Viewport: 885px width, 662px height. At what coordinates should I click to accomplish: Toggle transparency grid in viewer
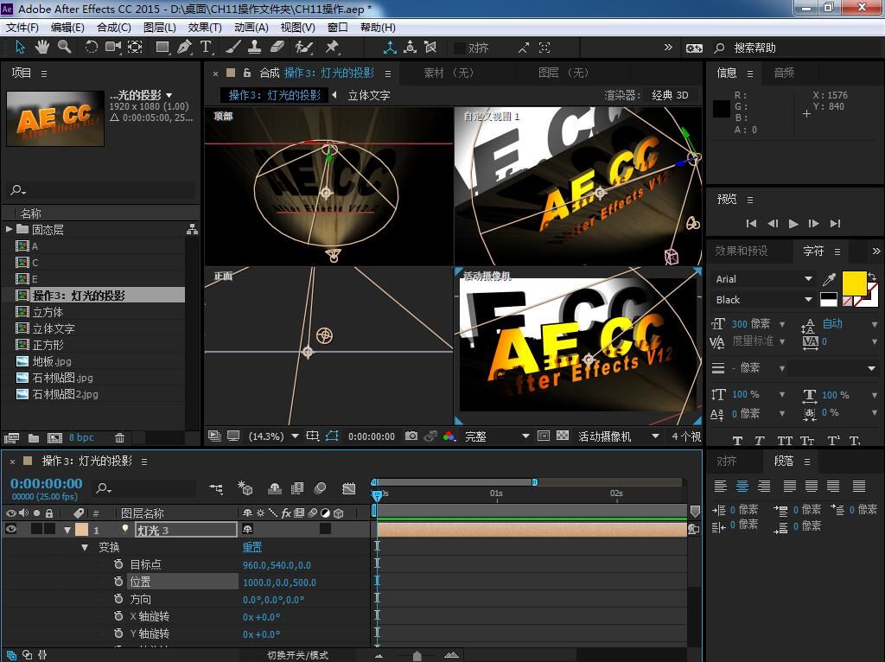(x=563, y=436)
